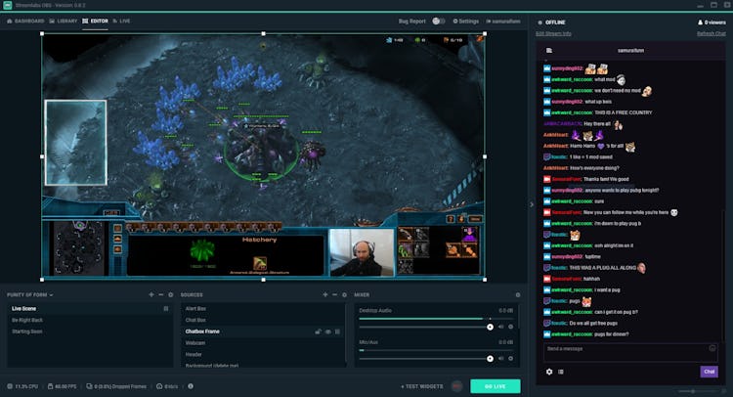This screenshot has width=733, height=397.
Task: Start recording with the red REC button
Action: [x=457, y=386]
